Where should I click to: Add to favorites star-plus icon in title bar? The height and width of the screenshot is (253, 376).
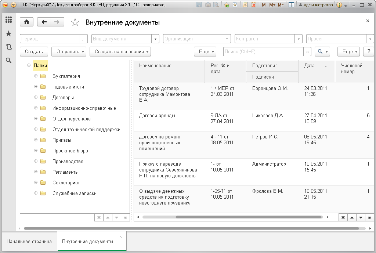[227, 5]
